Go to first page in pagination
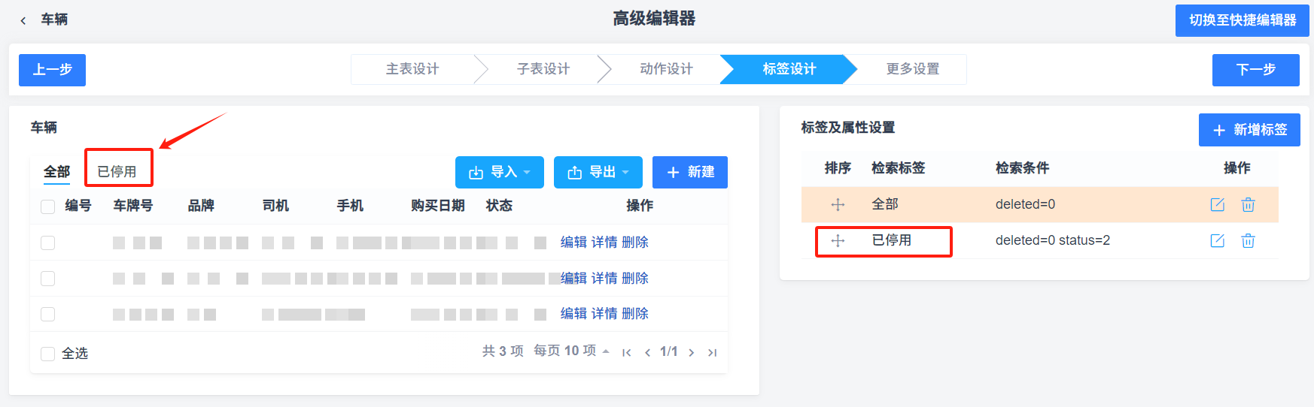 (626, 352)
